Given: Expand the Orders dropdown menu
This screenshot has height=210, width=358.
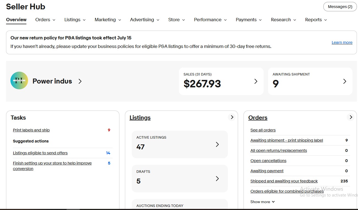Looking at the screenshot, I should pyautogui.click(x=45, y=20).
